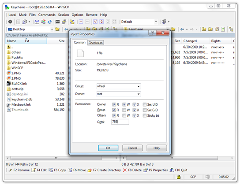Click the Help button in dialog
The image size is (240, 185).
click(157, 148)
